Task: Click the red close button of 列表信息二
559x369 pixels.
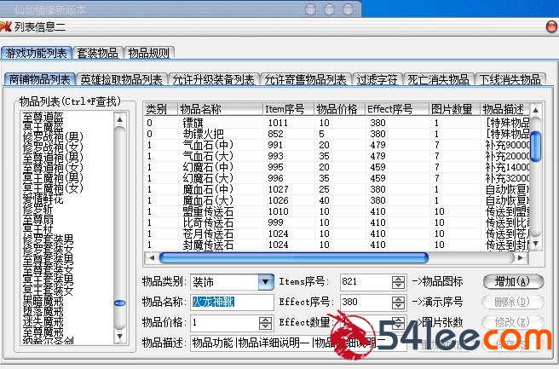Action: (x=551, y=26)
